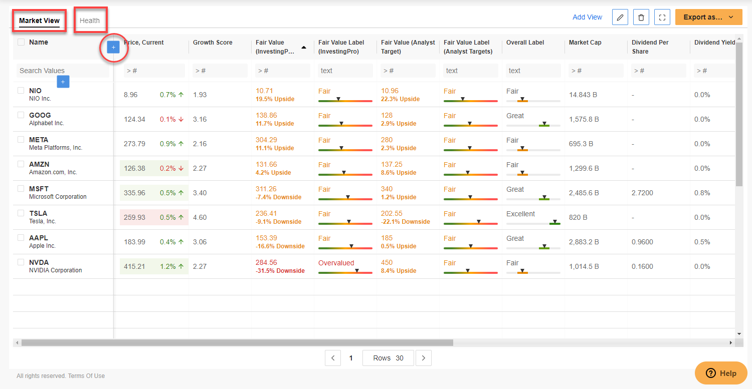Click the blue plus add-column button in header
This screenshot has height=389, width=752.
point(113,47)
